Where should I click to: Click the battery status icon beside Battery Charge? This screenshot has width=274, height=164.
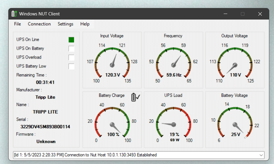(136, 97)
